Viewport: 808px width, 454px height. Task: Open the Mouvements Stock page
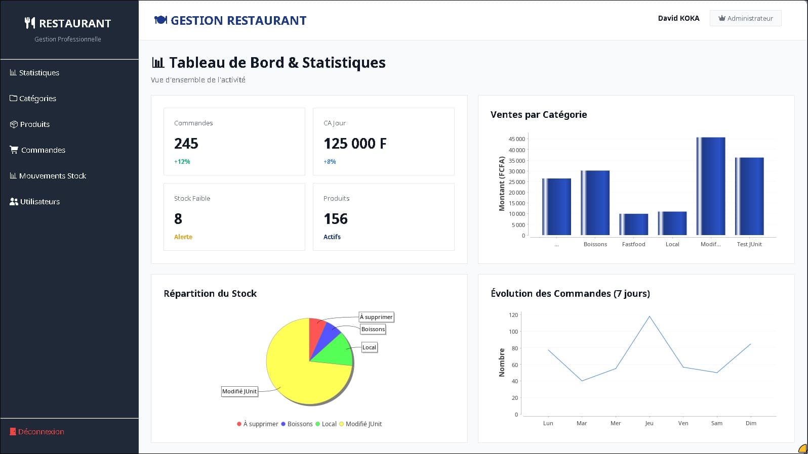[x=69, y=175]
